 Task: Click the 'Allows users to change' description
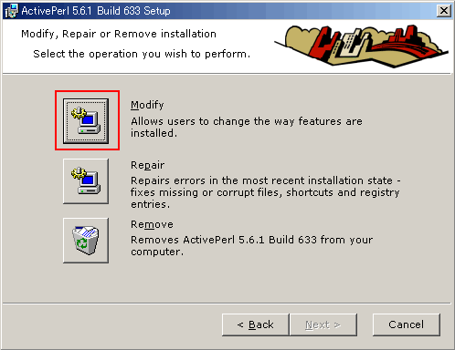247,128
